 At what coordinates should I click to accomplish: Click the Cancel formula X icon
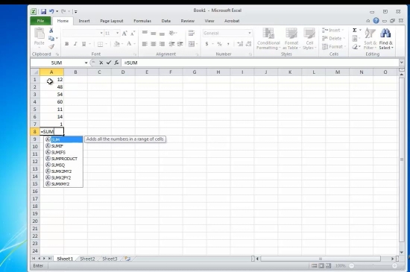click(x=101, y=63)
